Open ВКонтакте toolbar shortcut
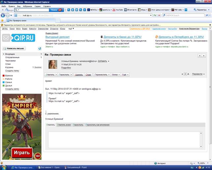 coord(130,10)
